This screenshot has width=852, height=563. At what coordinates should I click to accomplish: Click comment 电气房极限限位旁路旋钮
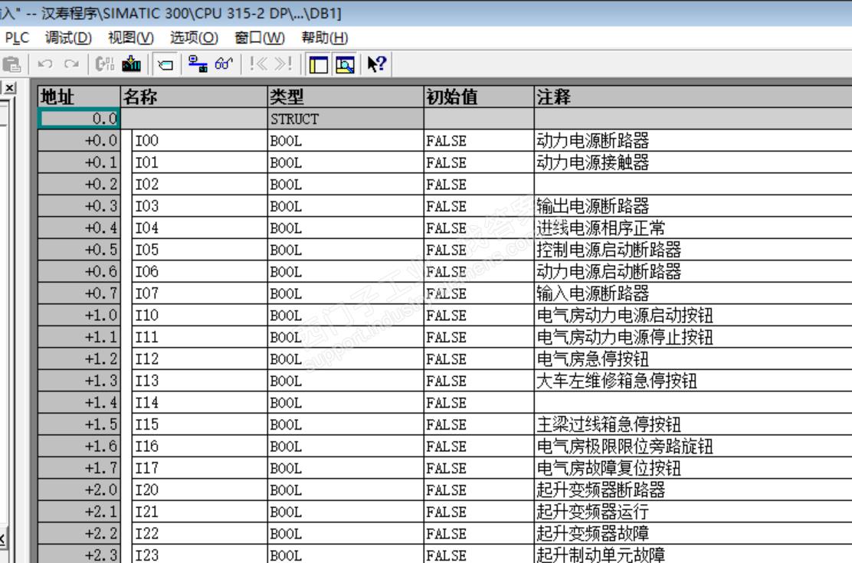[x=625, y=446]
